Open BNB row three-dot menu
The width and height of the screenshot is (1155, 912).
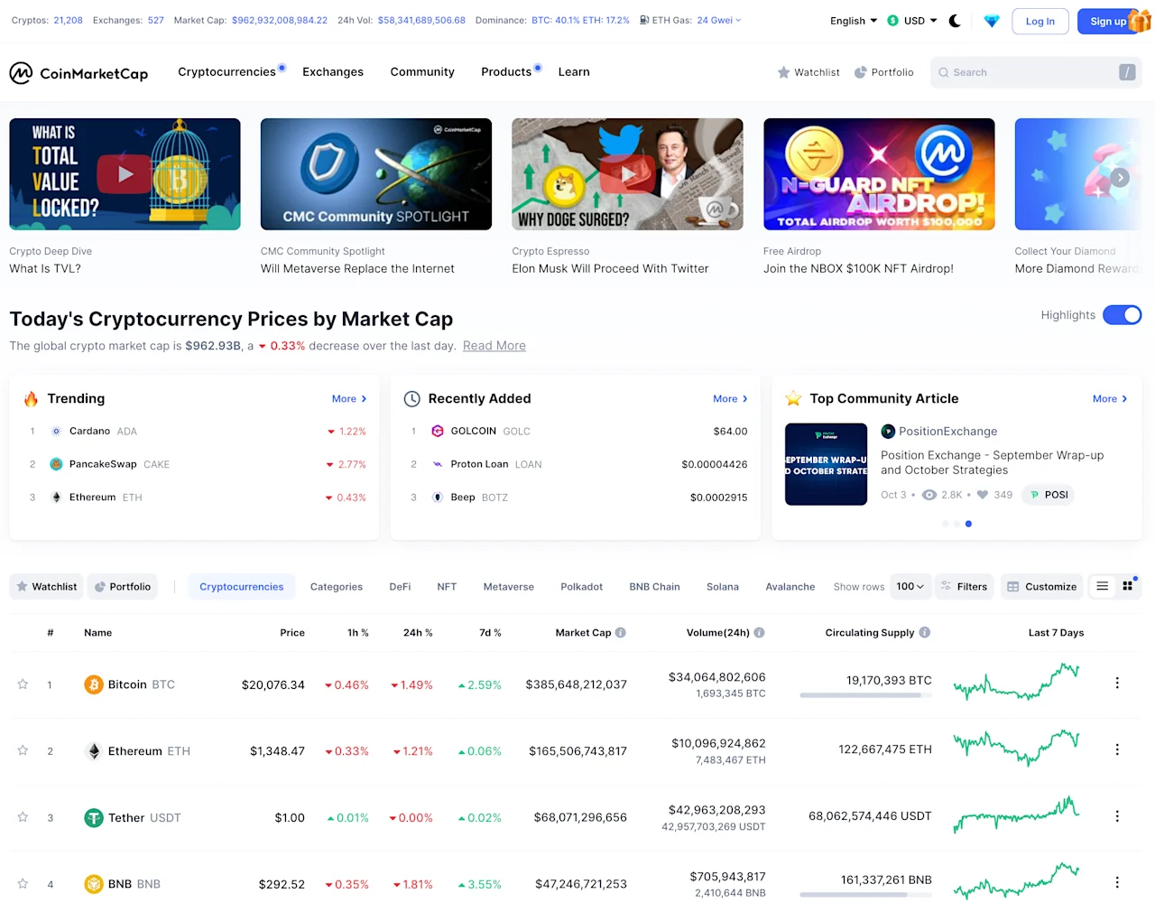(1117, 882)
